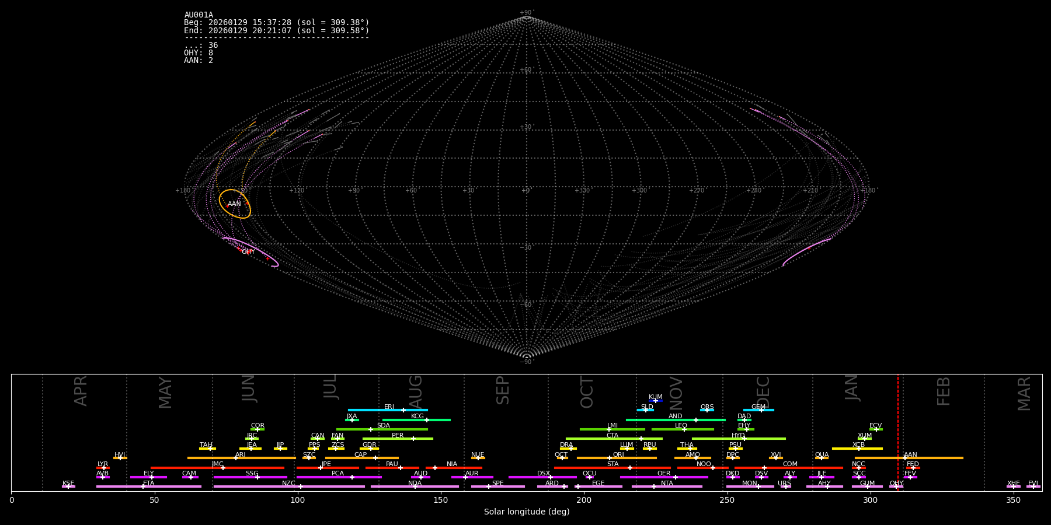
Task: Click the PER shower label
Action: 398,436
